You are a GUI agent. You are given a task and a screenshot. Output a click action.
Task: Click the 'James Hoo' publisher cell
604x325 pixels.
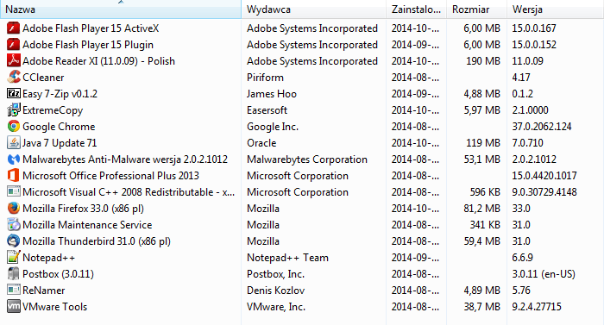click(x=272, y=94)
